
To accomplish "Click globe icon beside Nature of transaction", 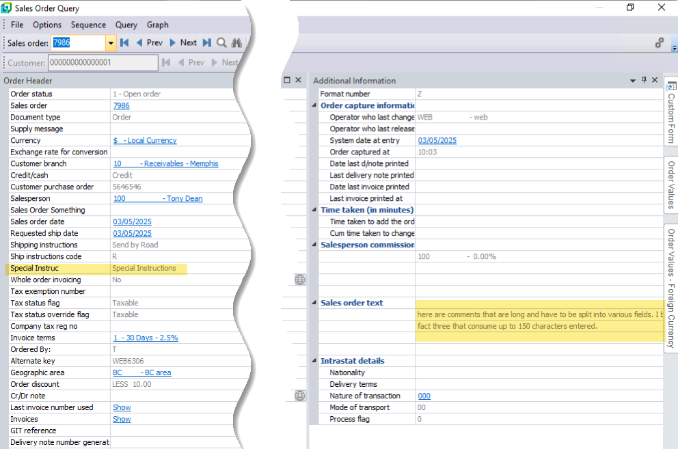I will [300, 396].
